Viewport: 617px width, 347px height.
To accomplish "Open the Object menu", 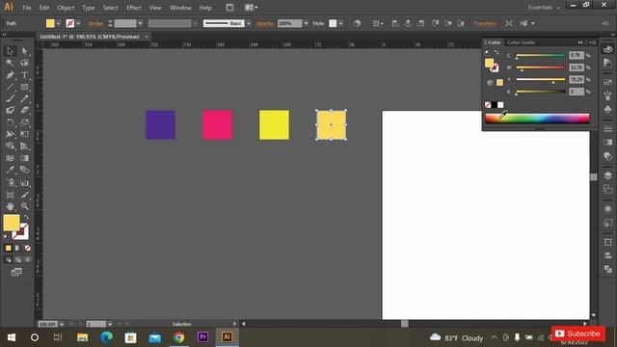I will 66,8.
